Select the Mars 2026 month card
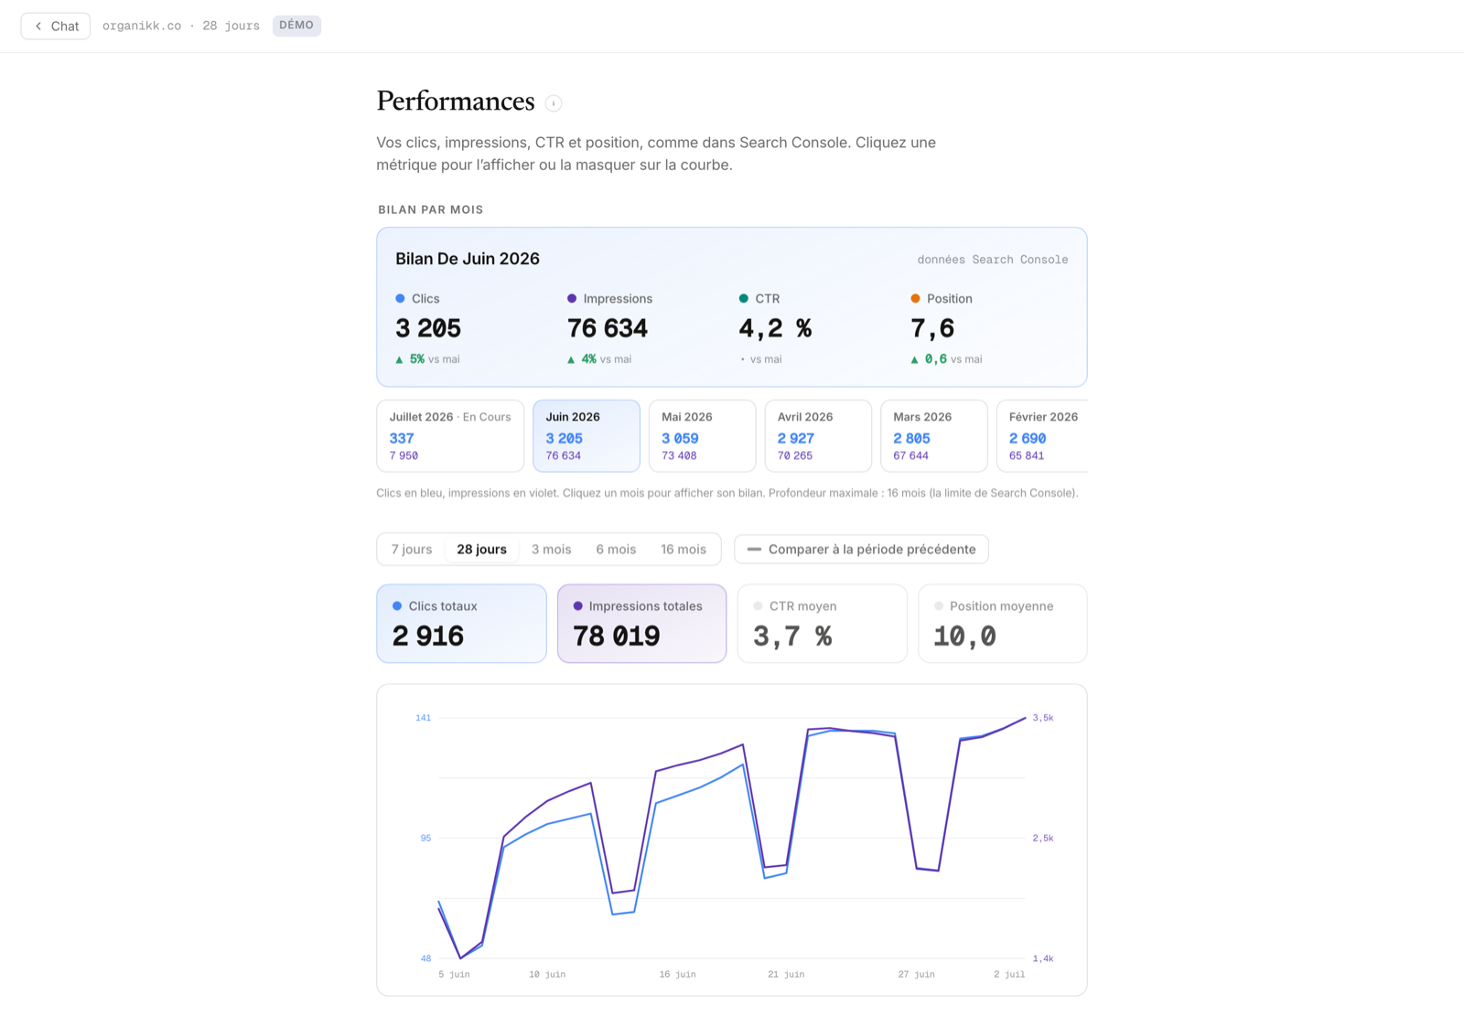Image resolution: width=1464 pixels, height=1016 pixels. tap(934, 435)
